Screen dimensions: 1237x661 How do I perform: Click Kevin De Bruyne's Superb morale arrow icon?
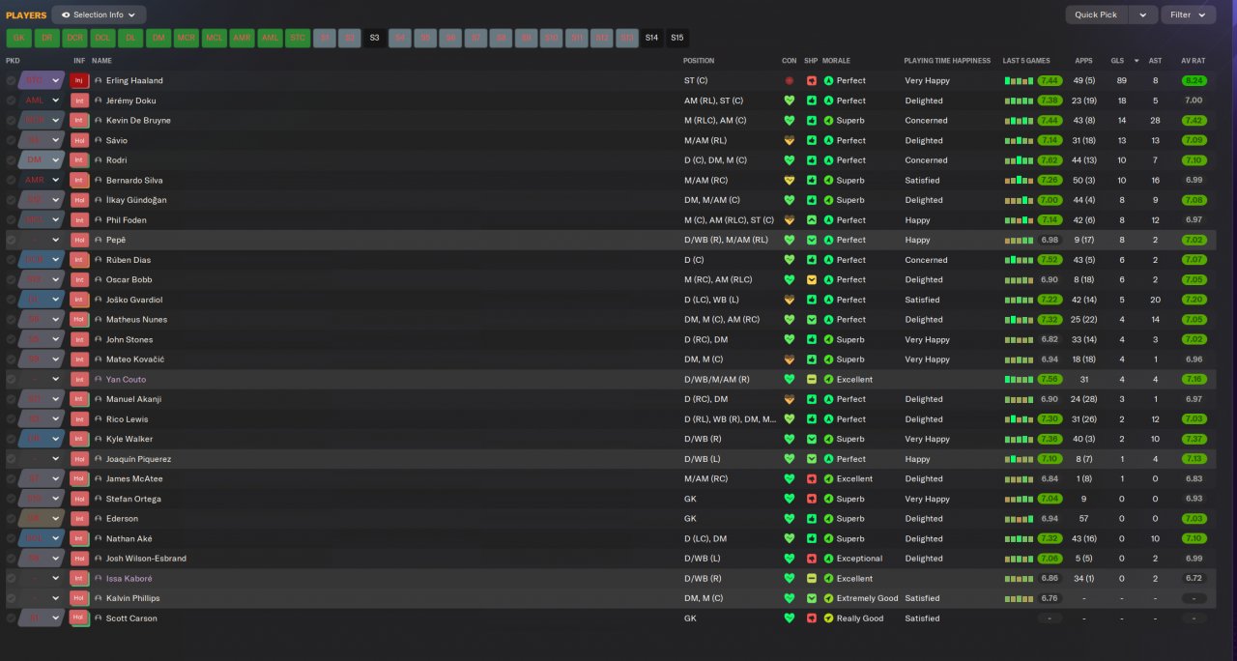click(828, 121)
